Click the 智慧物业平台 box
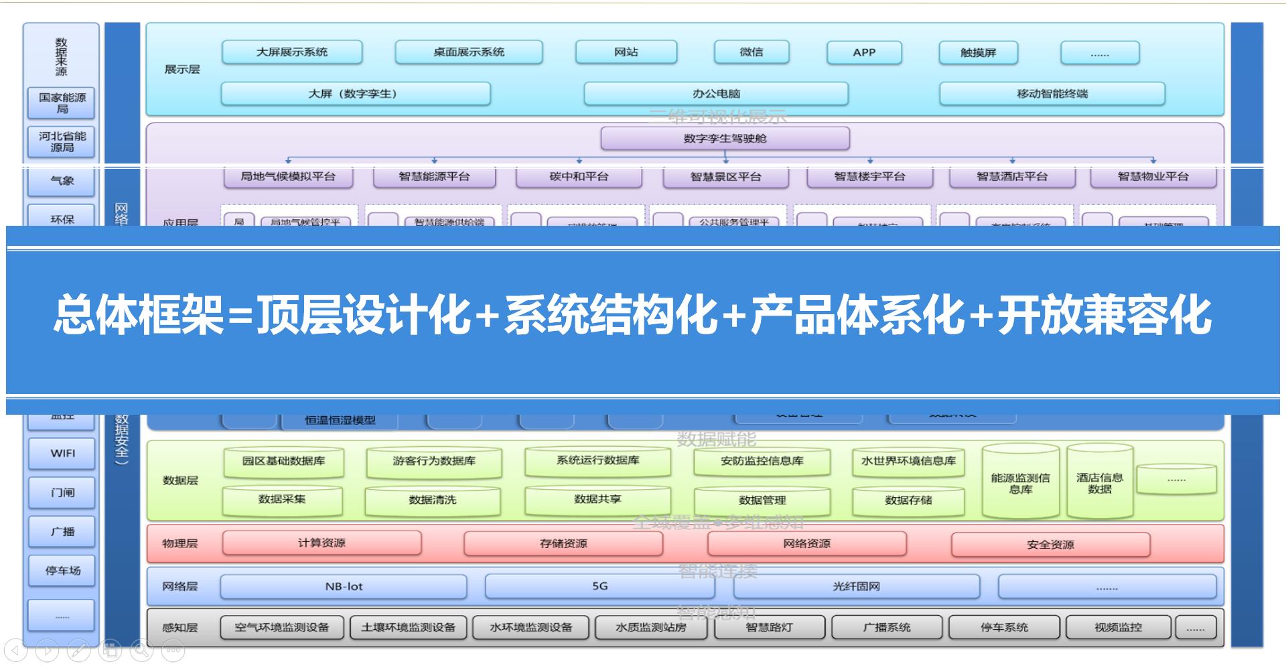1286x666 pixels. (1153, 177)
